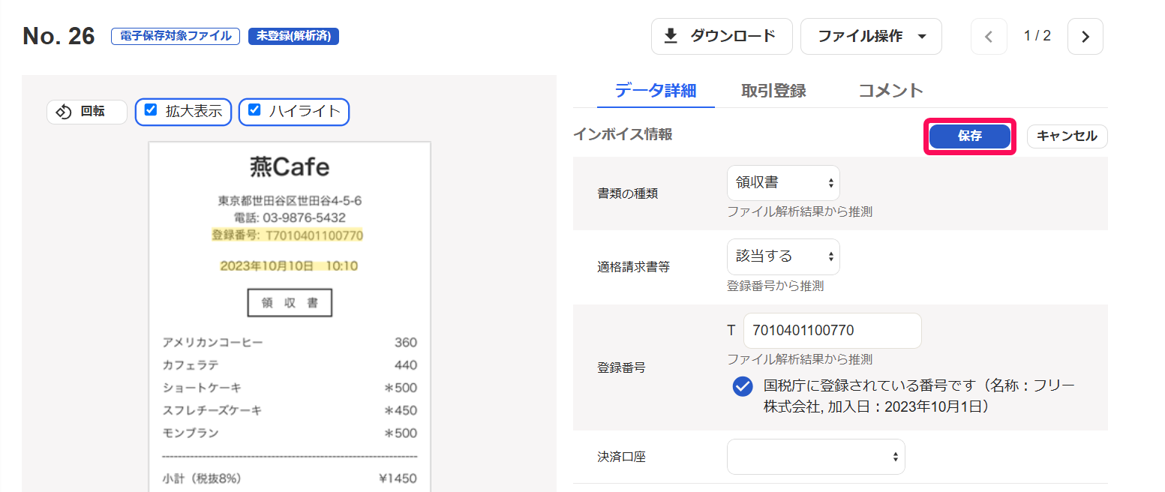The width and height of the screenshot is (1165, 492).
Task: Click the キャンセル button
Action: pos(1067,136)
